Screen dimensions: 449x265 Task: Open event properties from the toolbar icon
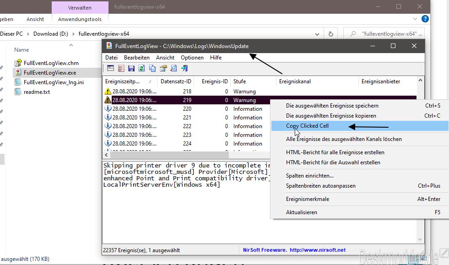[x=163, y=68]
